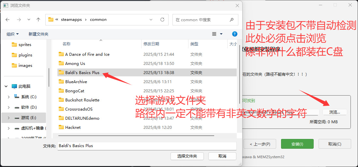Collapse the 此电脑 tree node
This screenshot has height=167, width=358.
pos(6,86)
